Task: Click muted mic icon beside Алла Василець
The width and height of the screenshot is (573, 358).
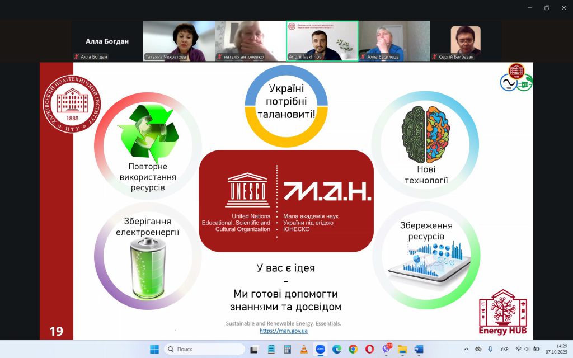Action: (x=363, y=56)
